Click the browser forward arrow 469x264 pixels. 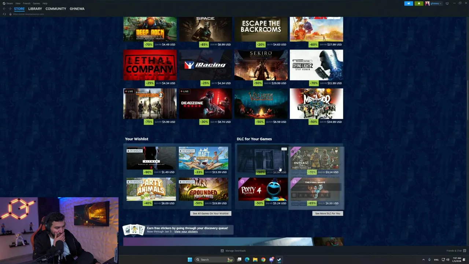click(10, 8)
